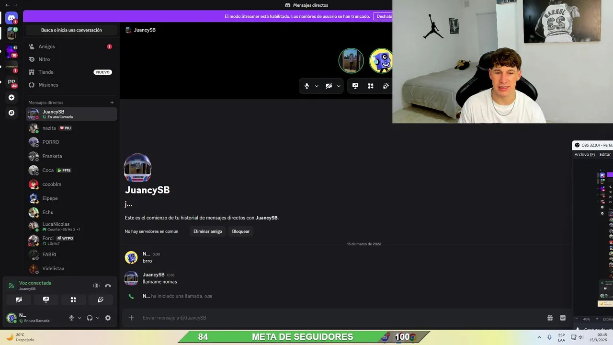This screenshot has height=345, width=613.
Task: Open Editar menu in OBS window
Action: (605, 154)
